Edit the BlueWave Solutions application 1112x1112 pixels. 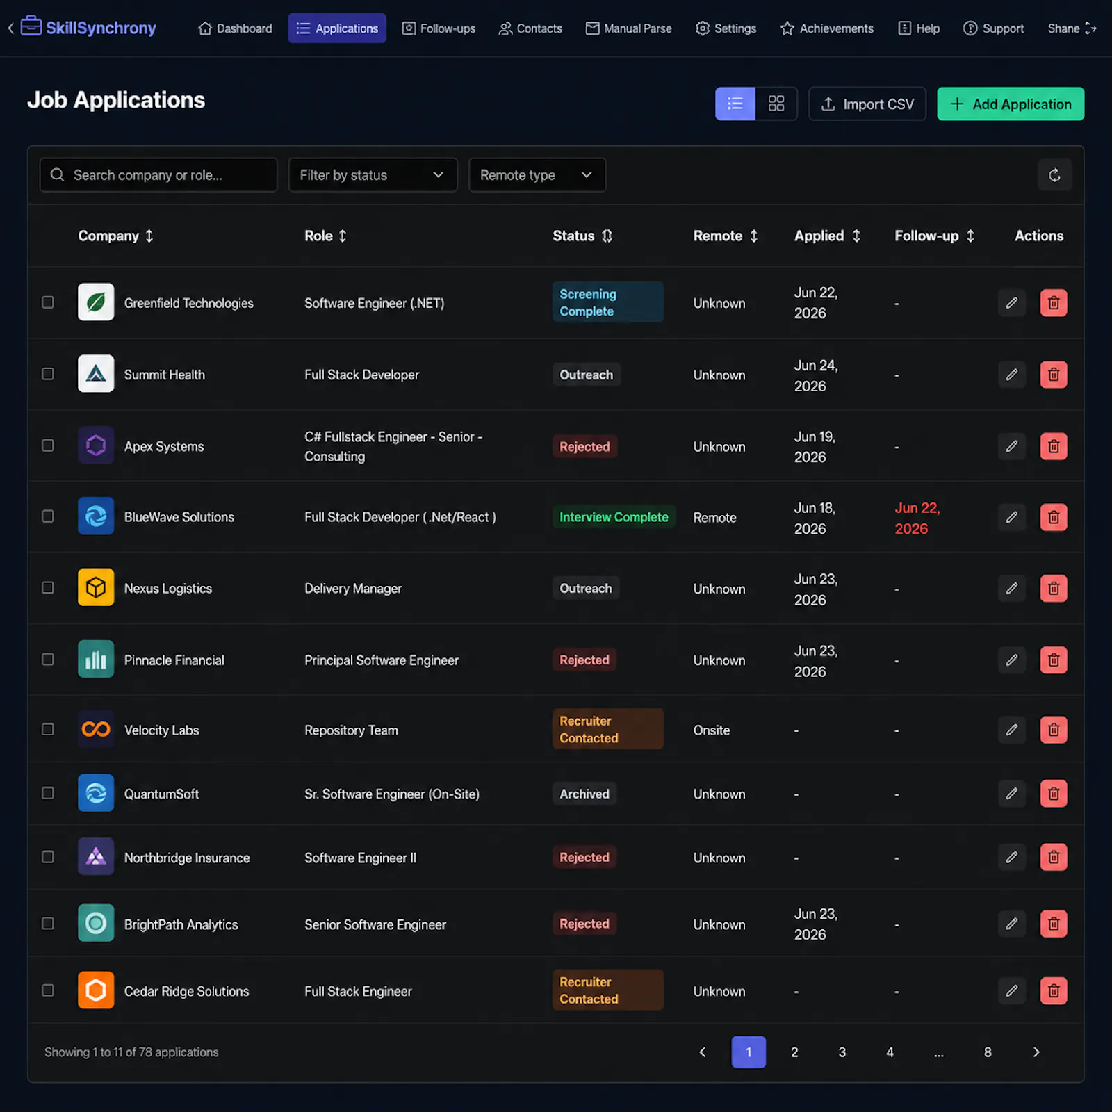click(x=1012, y=517)
